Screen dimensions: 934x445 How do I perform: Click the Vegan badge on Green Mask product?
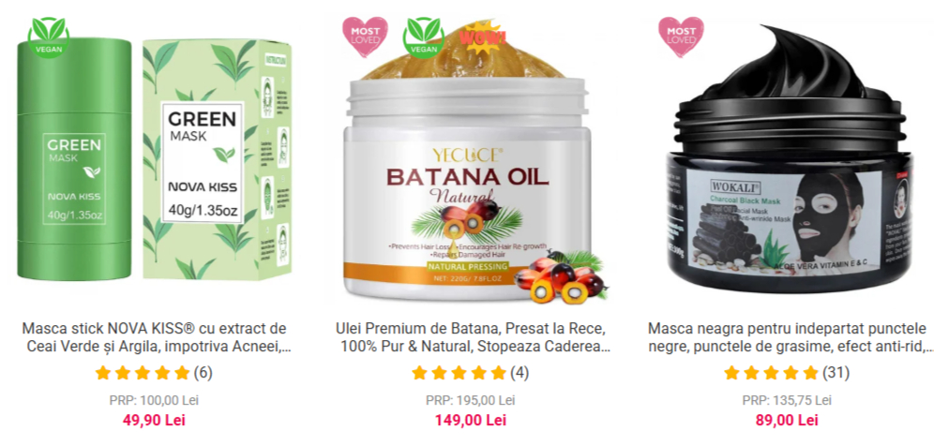point(48,37)
